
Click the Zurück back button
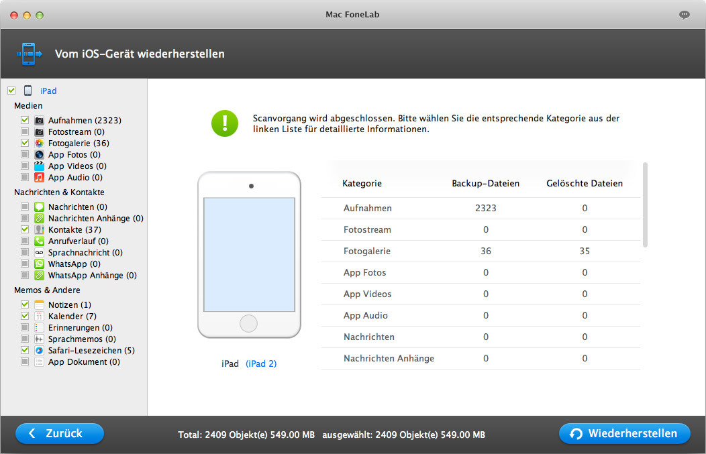click(60, 433)
